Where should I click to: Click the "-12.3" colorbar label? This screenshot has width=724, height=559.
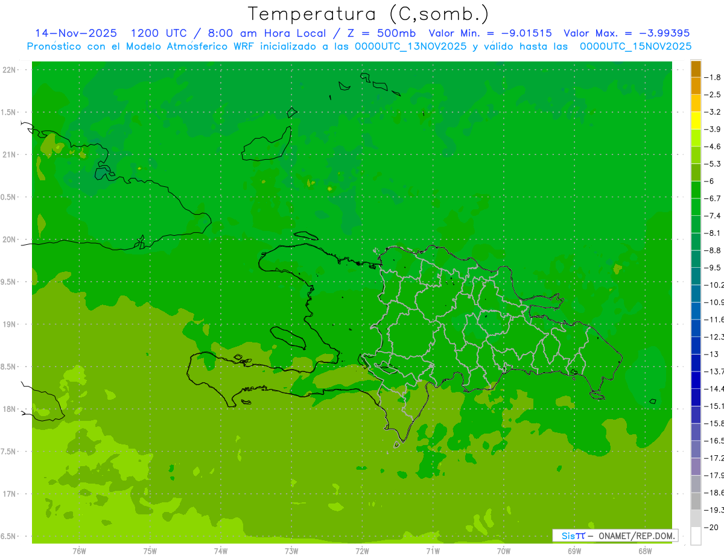[x=714, y=336]
